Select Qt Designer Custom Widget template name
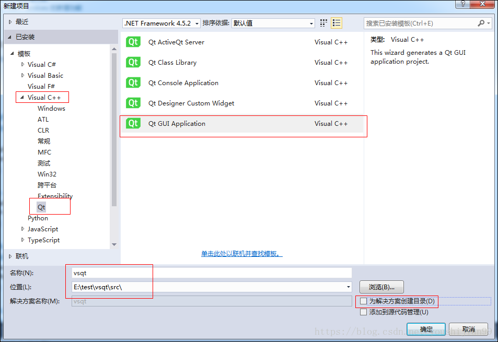 (x=191, y=103)
